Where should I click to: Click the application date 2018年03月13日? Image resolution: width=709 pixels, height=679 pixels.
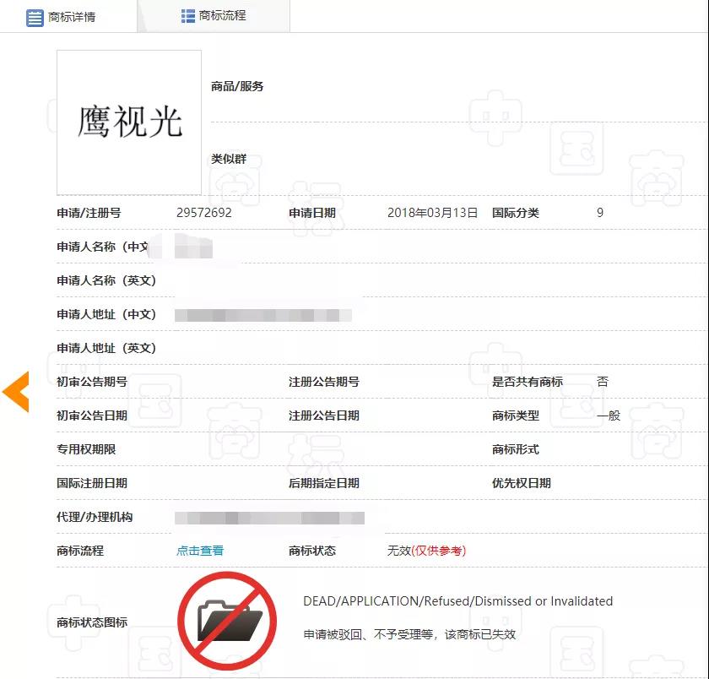pos(432,213)
